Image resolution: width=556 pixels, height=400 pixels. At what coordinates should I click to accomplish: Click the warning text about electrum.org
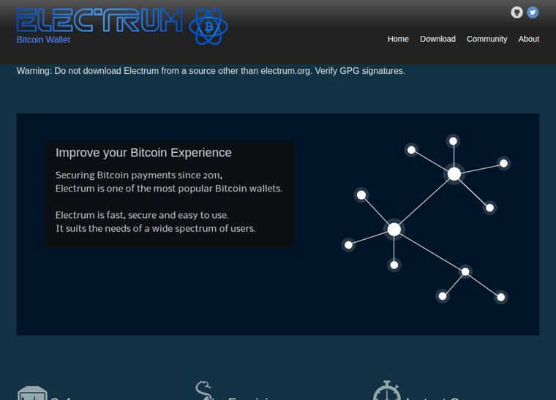211,71
